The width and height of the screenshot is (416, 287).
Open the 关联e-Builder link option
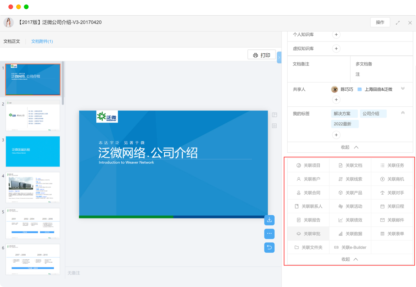(350, 247)
